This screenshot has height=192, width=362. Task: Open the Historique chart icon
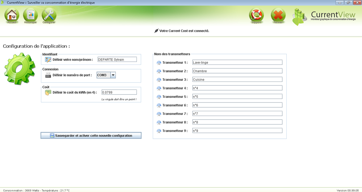30,15
